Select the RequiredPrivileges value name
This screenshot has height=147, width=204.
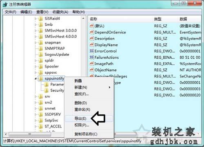[111, 76]
